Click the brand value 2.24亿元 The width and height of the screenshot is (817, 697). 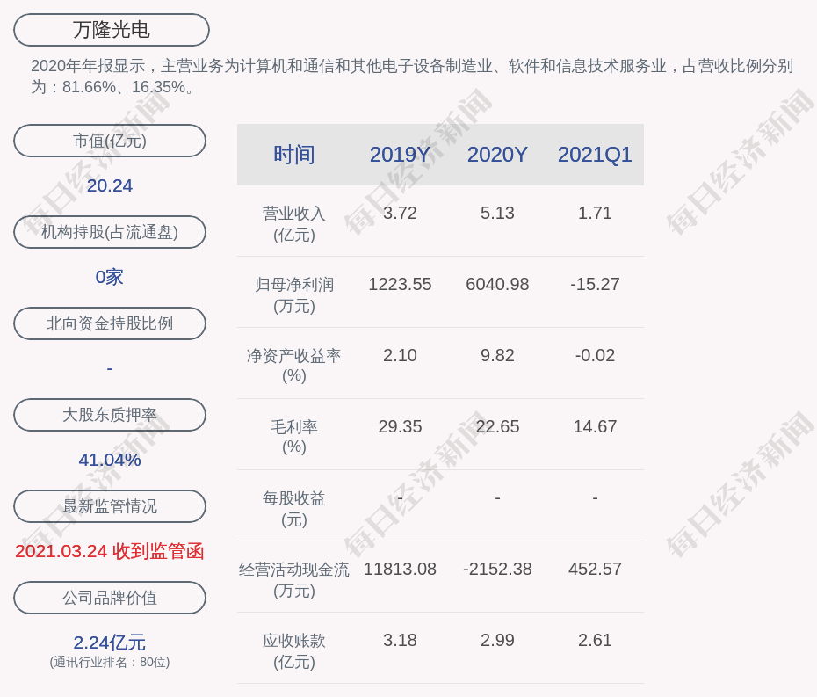(110, 643)
